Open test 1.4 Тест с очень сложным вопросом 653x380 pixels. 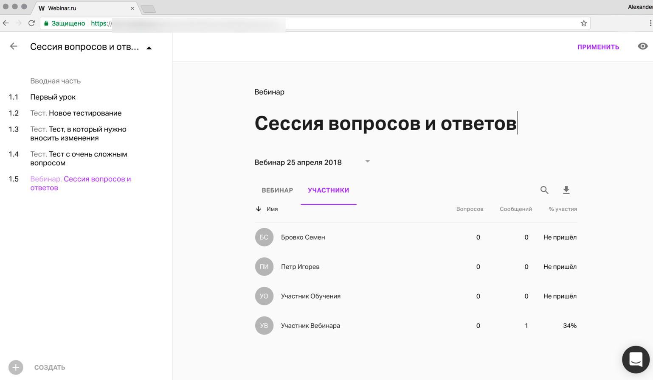coord(79,159)
